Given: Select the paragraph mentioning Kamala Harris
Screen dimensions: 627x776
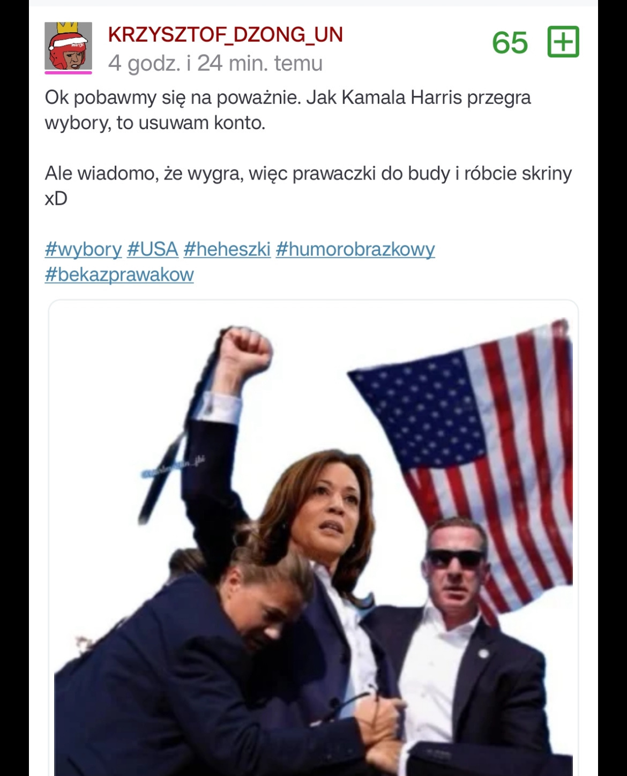Looking at the screenshot, I should 288,110.
